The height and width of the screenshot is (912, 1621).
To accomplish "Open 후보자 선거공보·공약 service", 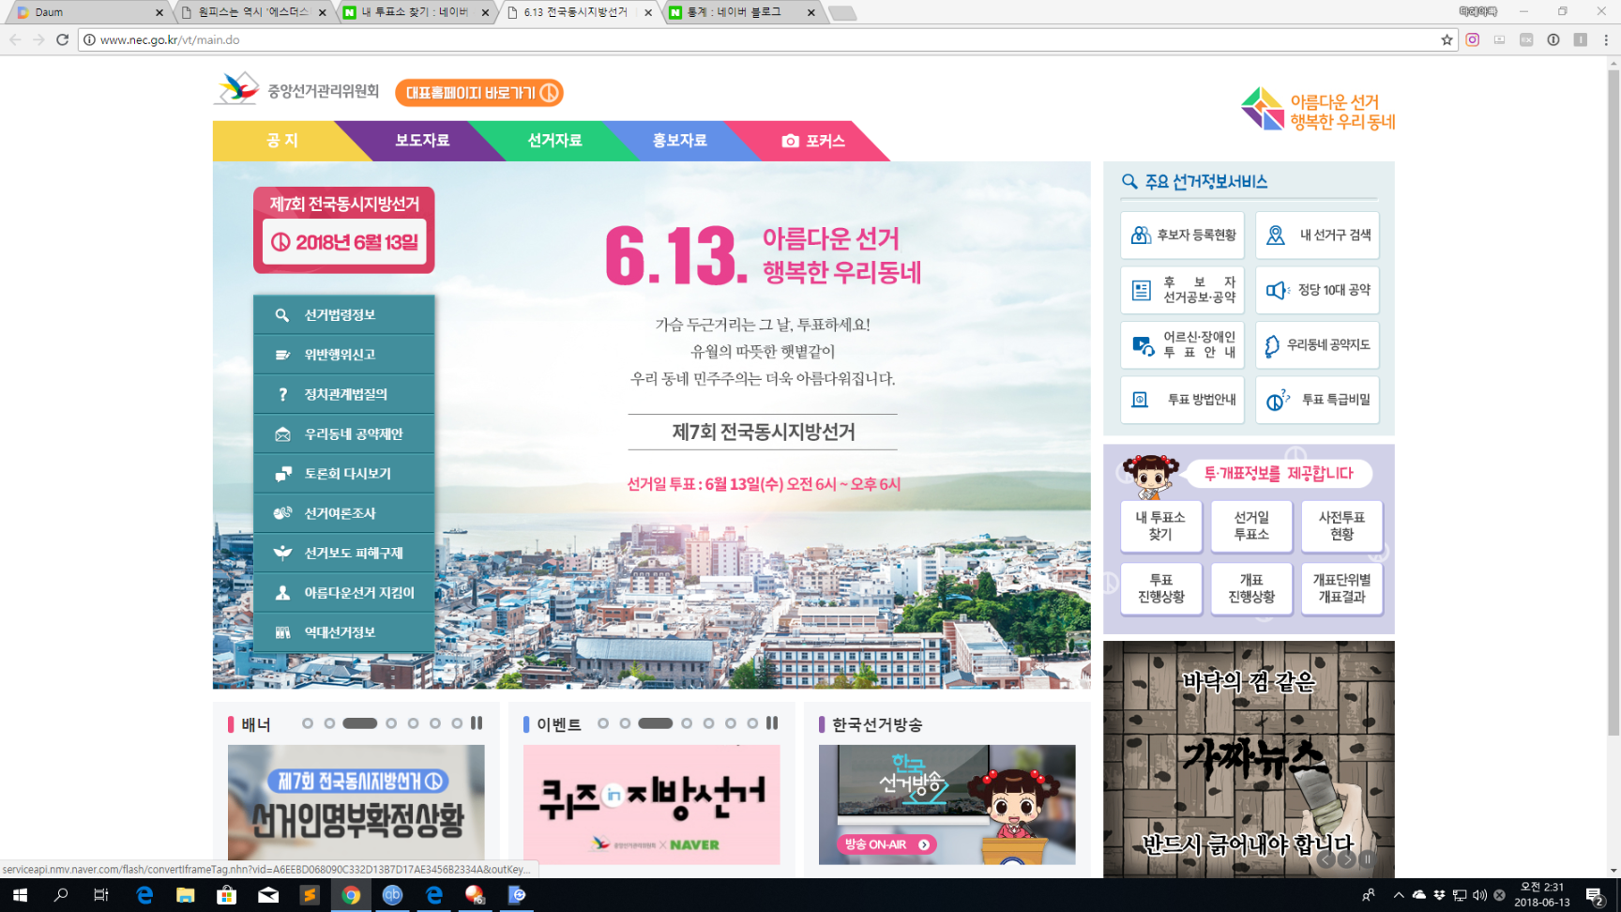I will click(x=1182, y=290).
